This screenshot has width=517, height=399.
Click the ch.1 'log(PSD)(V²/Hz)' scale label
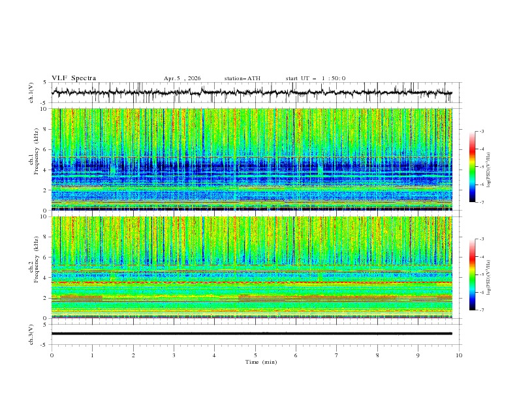pos(489,170)
